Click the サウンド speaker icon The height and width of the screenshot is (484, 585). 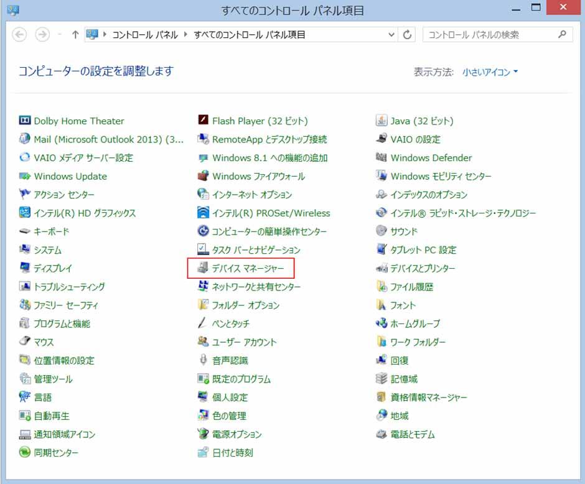pos(381,231)
